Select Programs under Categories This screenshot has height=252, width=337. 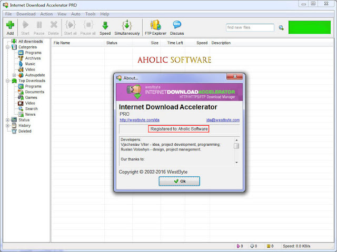click(x=33, y=53)
